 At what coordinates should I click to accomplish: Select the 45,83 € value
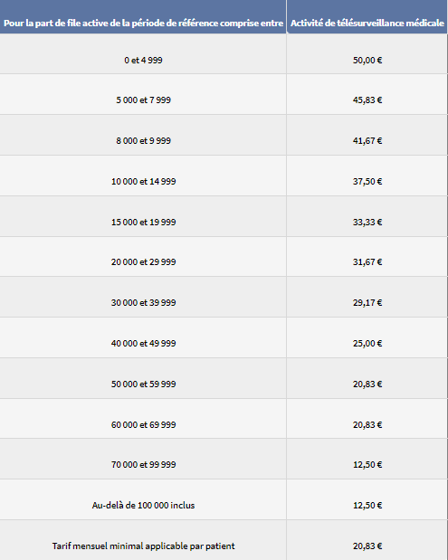pos(367,100)
